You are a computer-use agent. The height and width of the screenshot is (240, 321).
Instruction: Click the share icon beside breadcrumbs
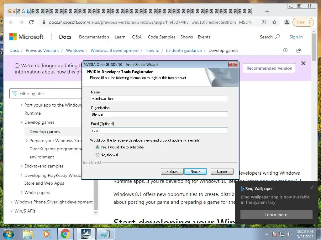299,50
